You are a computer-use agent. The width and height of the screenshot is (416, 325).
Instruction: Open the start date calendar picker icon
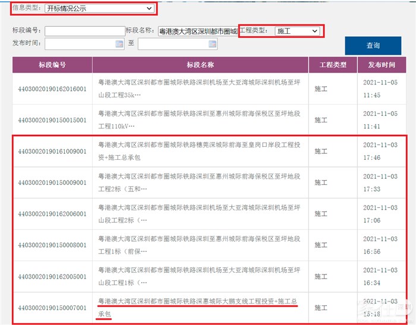[x=119, y=44]
